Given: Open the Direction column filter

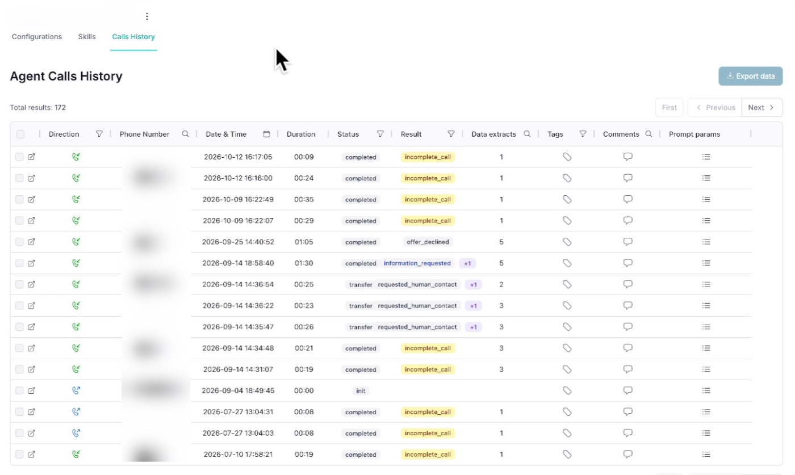Looking at the screenshot, I should click(99, 134).
